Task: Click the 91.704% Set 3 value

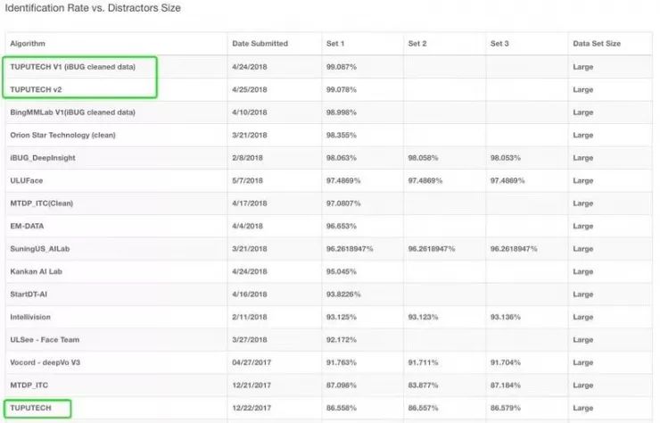Action: click(x=506, y=362)
